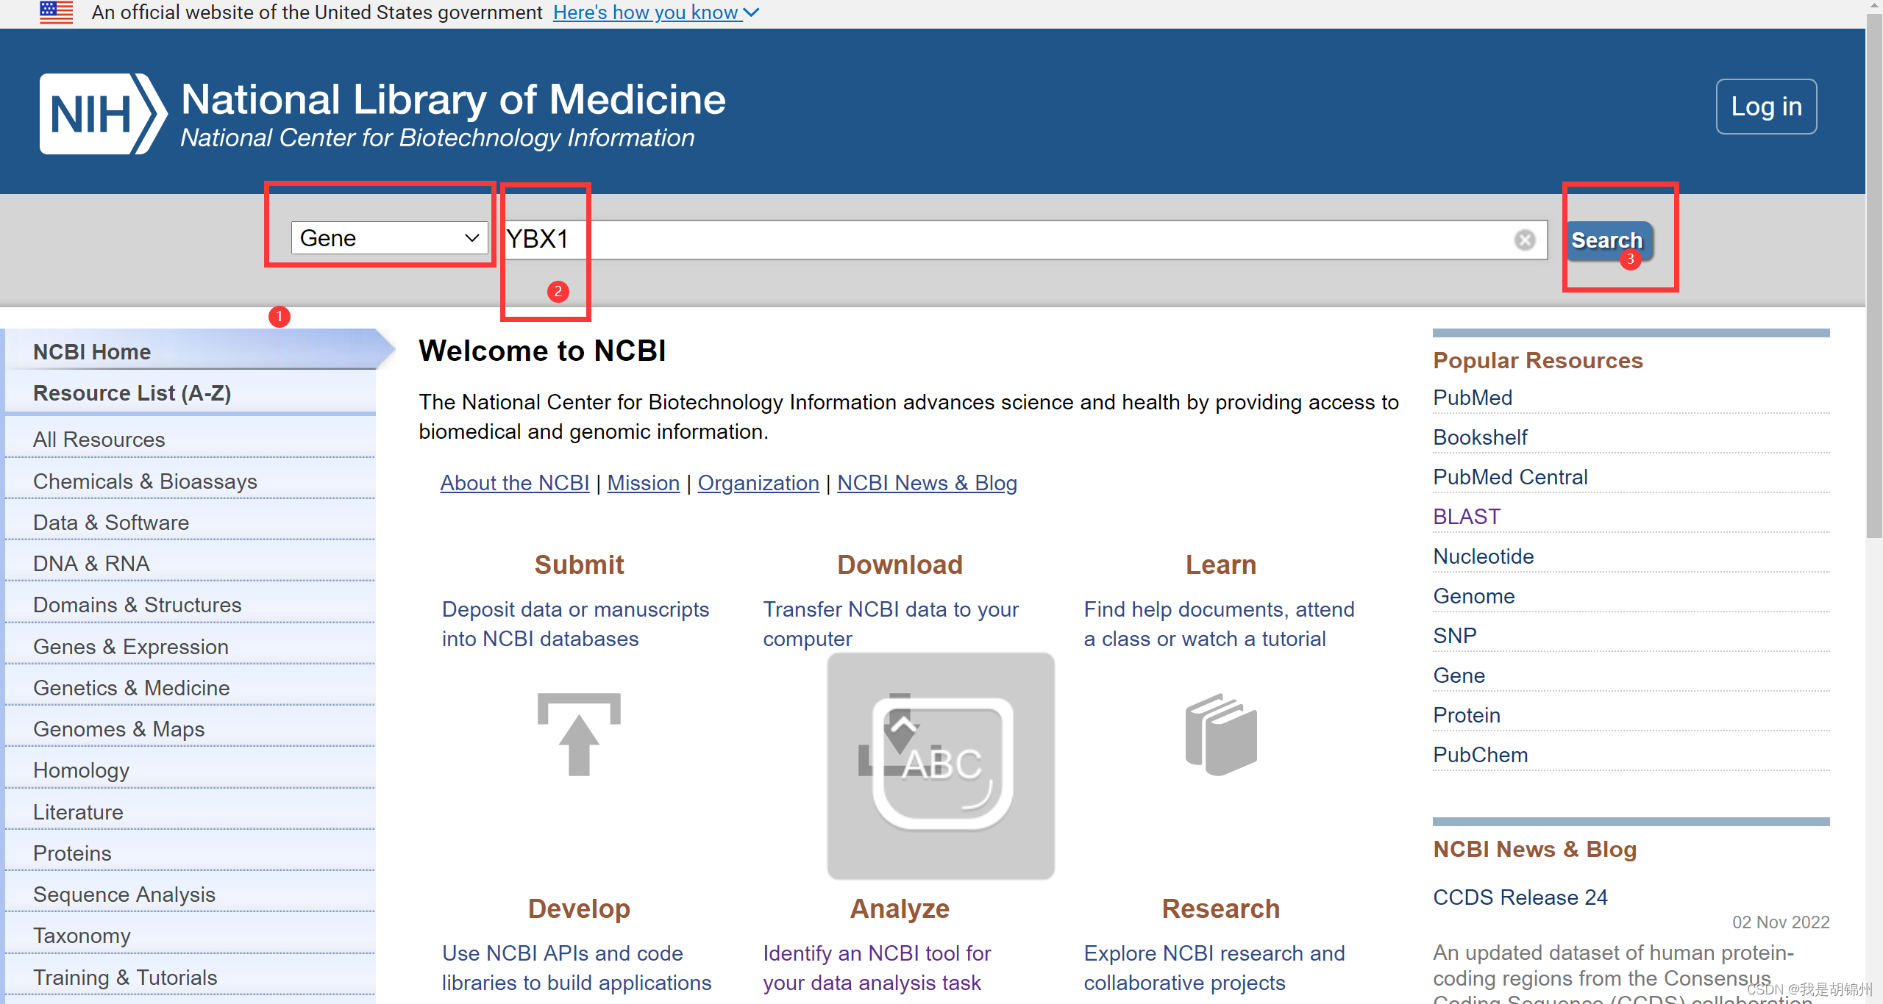
Task: Open Resource List (A-Z)
Action: pos(190,393)
